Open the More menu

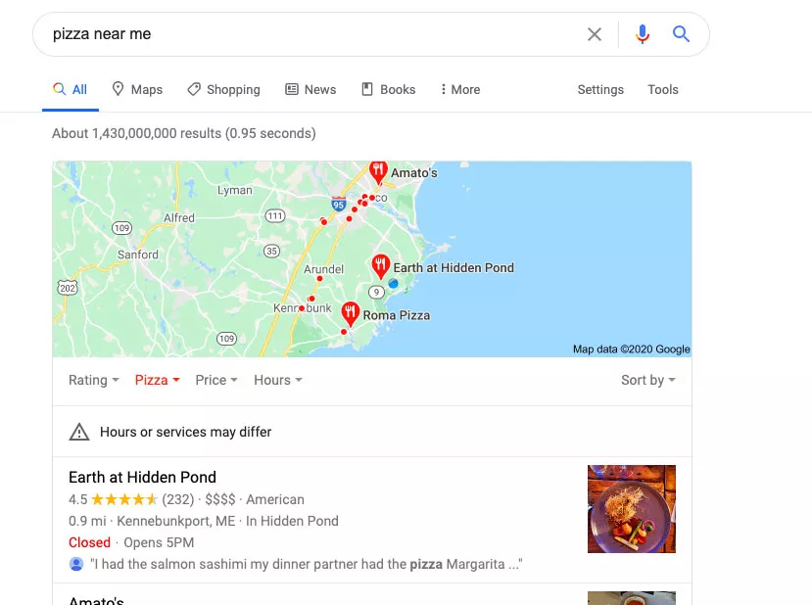460,89
